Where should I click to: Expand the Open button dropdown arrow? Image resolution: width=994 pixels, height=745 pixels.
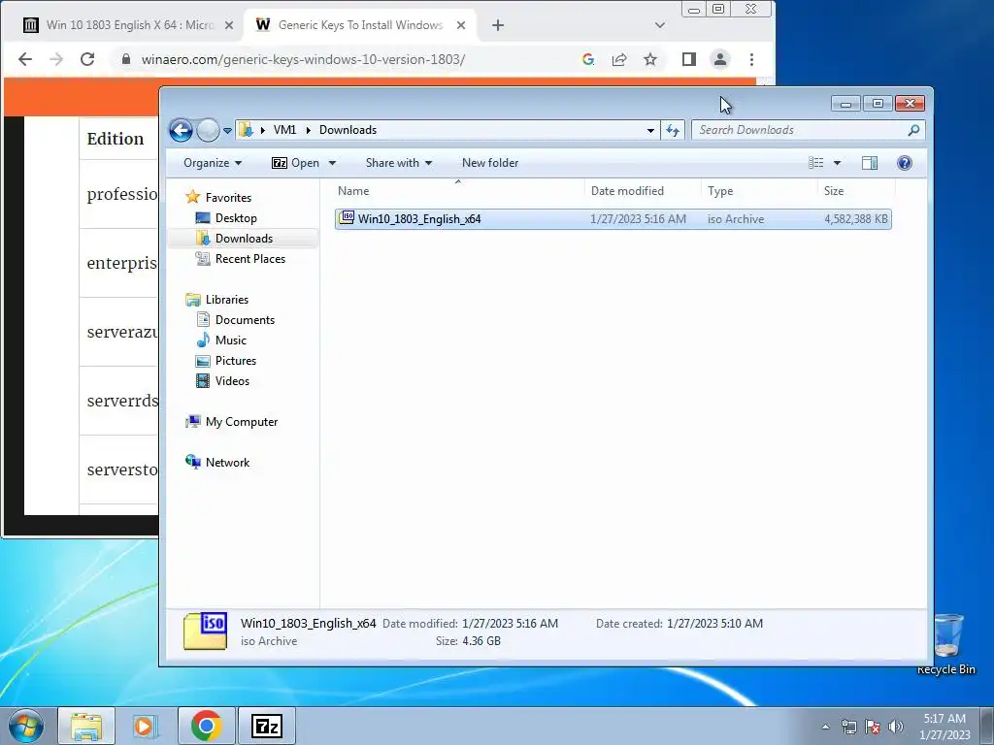tap(332, 163)
